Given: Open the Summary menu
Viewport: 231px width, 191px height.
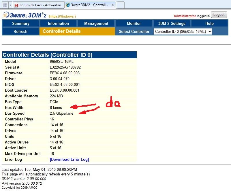Looking at the screenshot, I should point(21,23).
